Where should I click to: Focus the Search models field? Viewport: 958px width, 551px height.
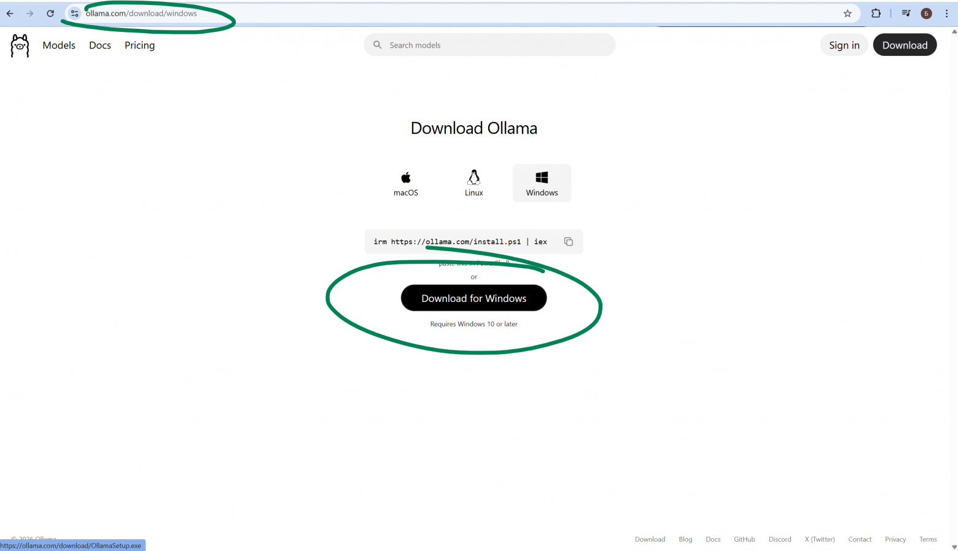click(489, 45)
